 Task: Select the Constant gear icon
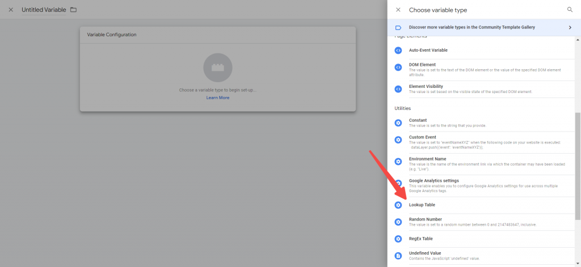pos(398,123)
